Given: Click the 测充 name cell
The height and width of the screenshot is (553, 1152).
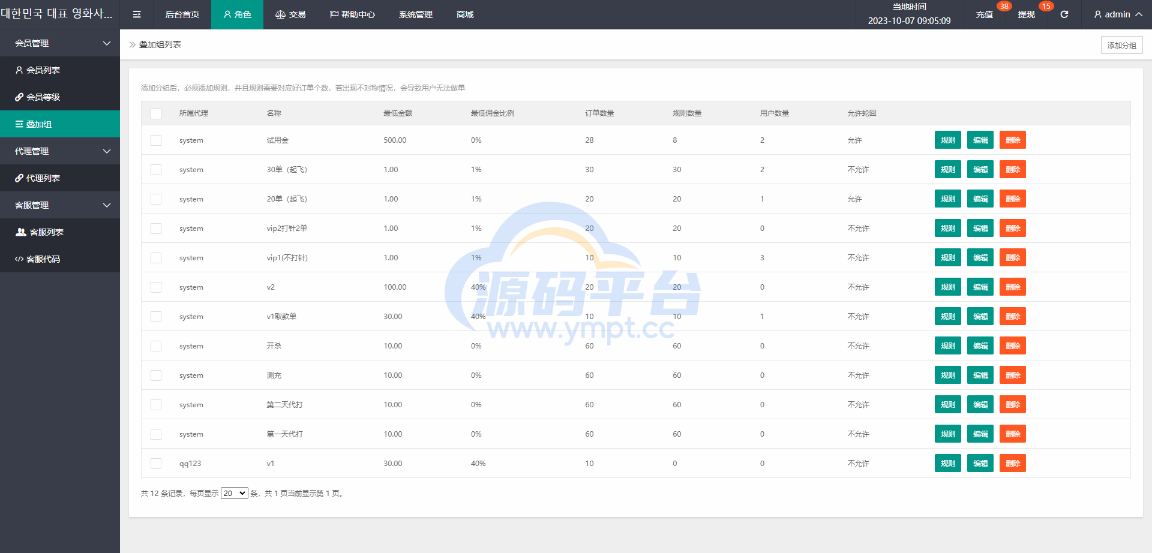Looking at the screenshot, I should [274, 375].
